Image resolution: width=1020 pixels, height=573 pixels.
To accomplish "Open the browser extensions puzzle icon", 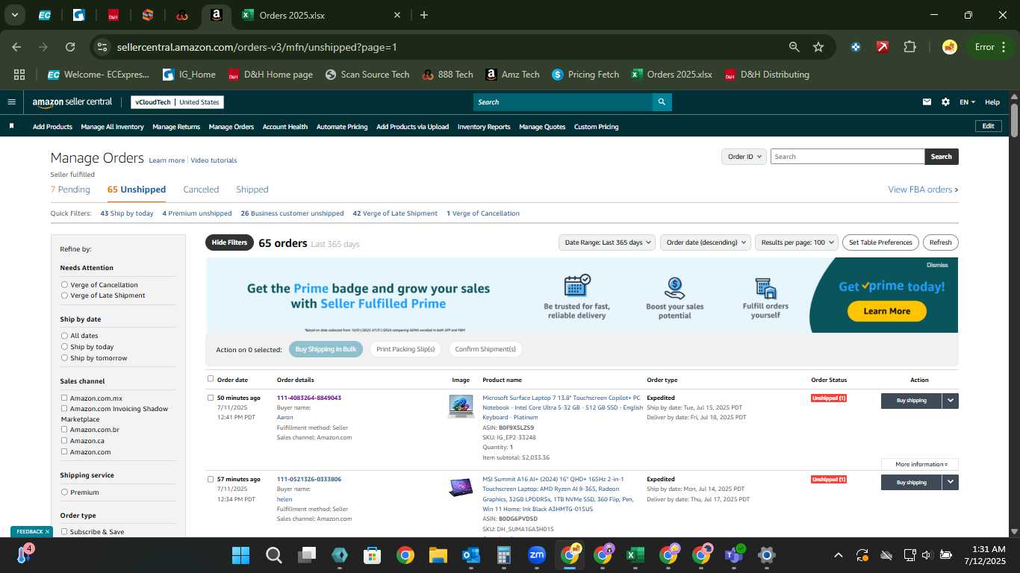I will [x=909, y=47].
